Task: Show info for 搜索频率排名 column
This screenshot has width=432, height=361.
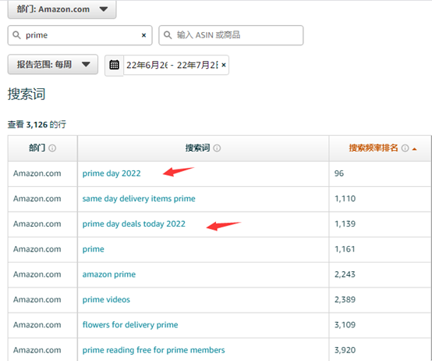Action: tap(405, 148)
